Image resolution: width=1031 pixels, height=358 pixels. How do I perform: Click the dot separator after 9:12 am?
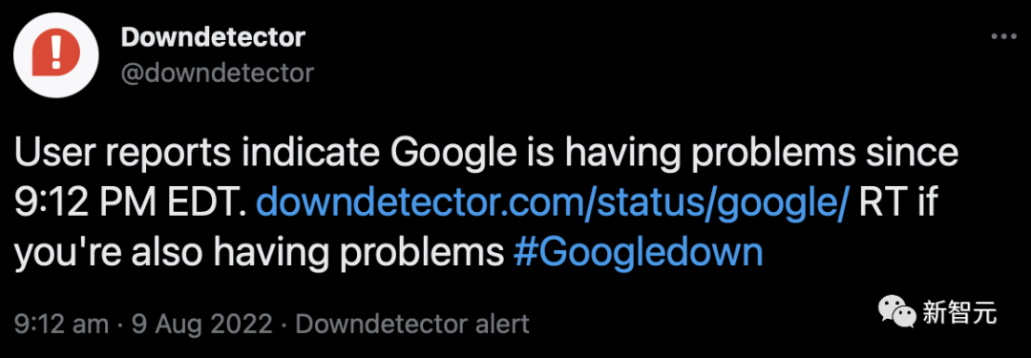[x=120, y=325]
